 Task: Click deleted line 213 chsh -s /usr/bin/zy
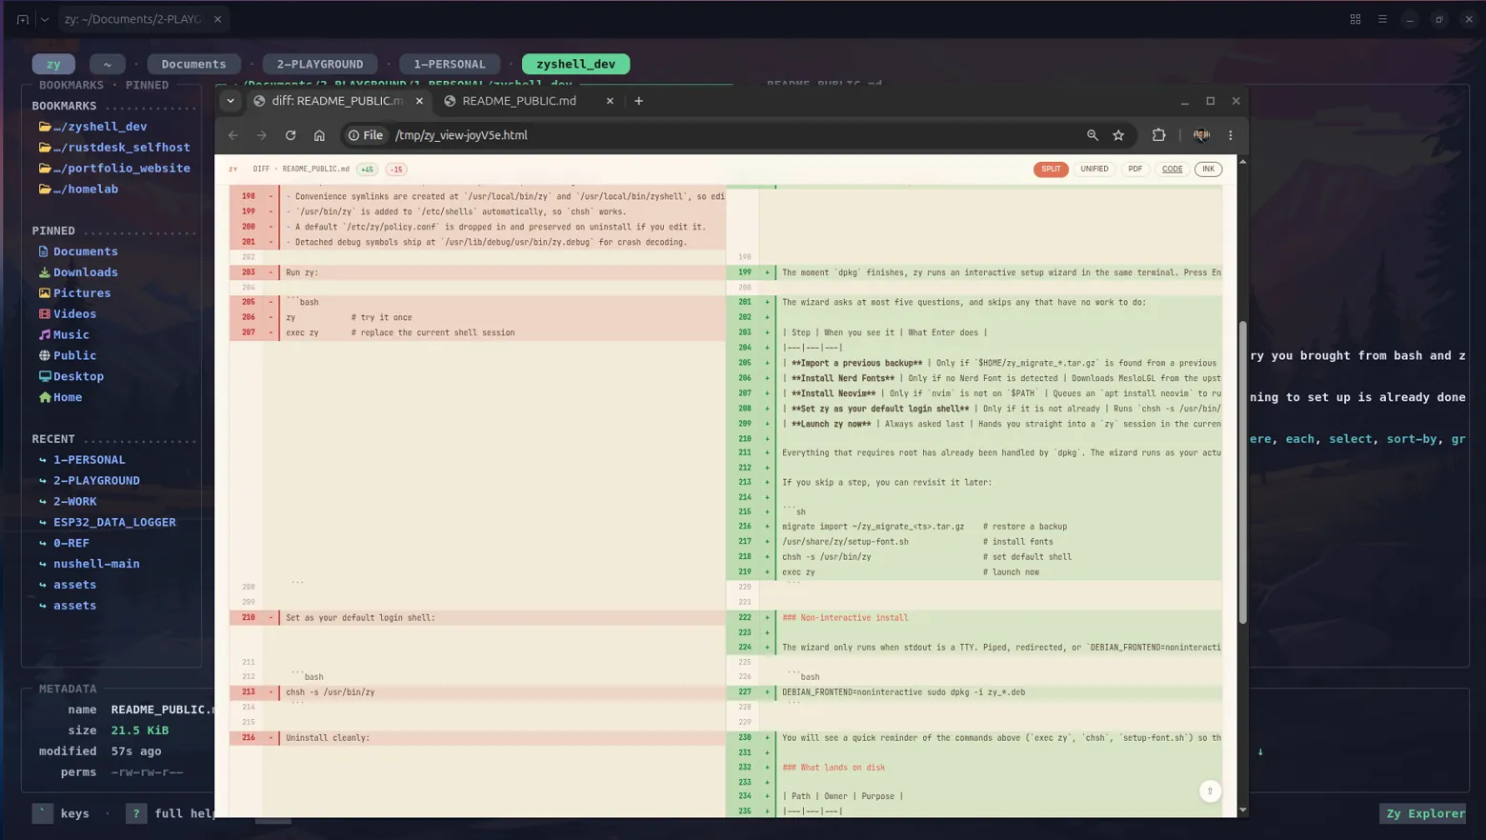[x=477, y=692]
